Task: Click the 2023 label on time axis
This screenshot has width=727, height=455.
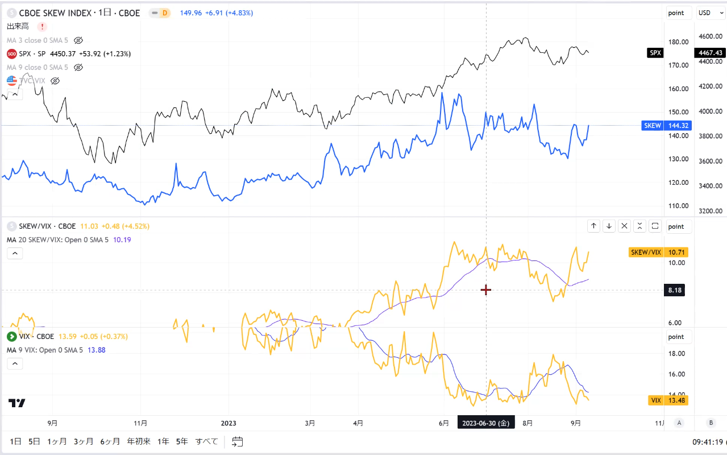Action: coord(229,423)
